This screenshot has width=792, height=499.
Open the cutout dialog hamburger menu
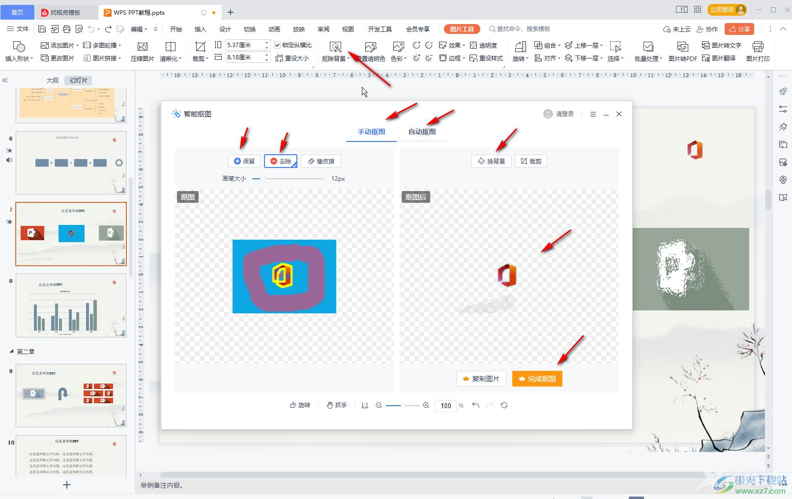click(593, 114)
